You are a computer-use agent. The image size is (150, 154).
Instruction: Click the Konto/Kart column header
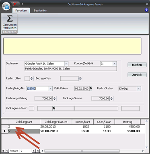(x=83, y=122)
